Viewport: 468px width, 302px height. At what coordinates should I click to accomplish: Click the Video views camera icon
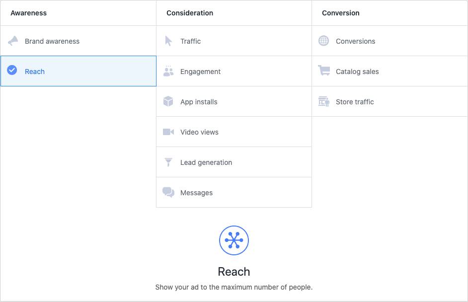point(168,132)
